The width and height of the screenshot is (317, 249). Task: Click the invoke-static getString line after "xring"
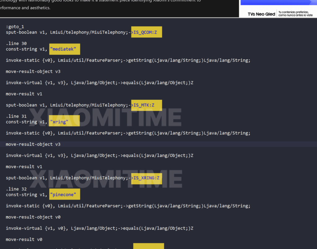(x=128, y=133)
